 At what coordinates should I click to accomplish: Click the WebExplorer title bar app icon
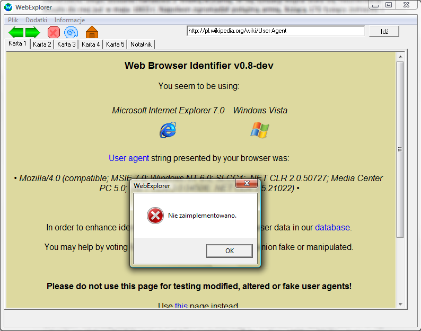pos(8,7)
